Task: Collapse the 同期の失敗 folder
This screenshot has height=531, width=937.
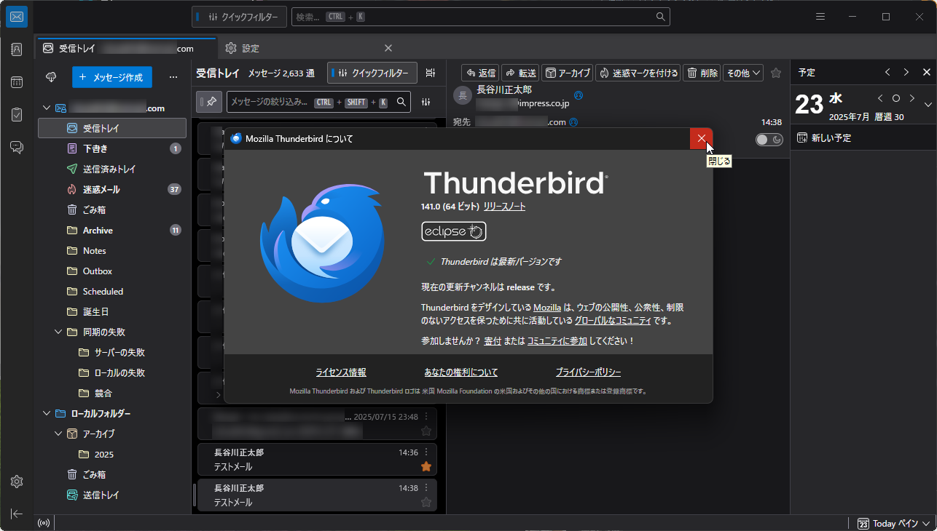Action: pyautogui.click(x=58, y=332)
